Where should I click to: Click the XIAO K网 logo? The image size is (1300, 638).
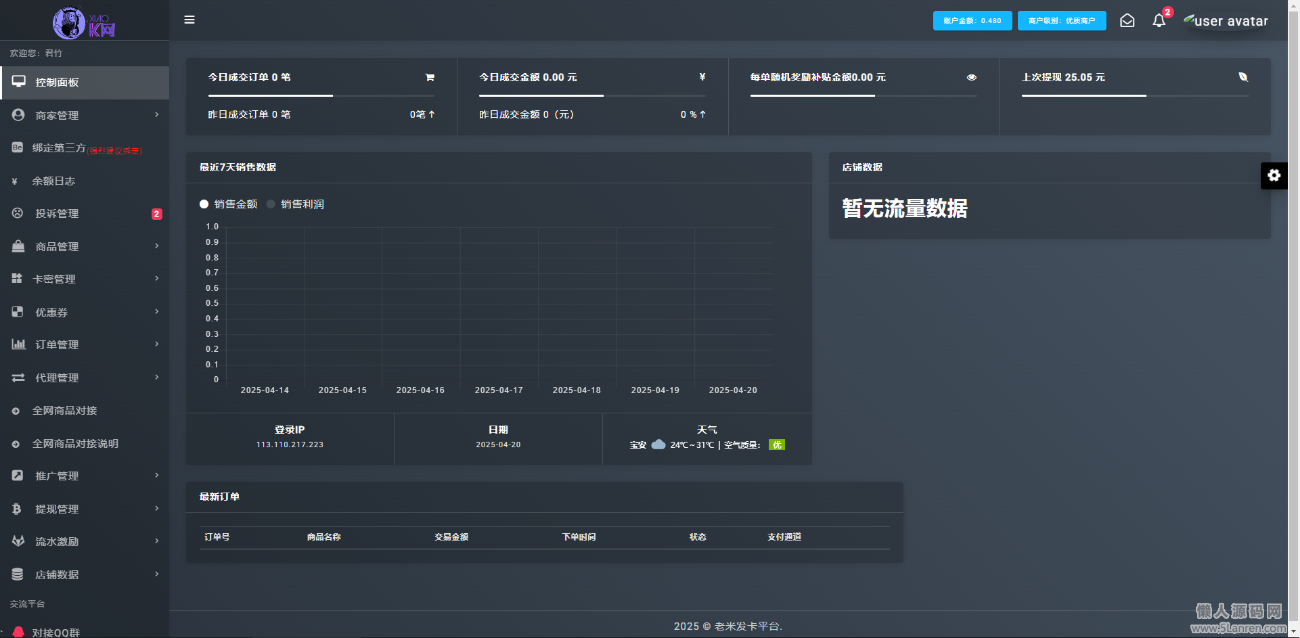84,23
